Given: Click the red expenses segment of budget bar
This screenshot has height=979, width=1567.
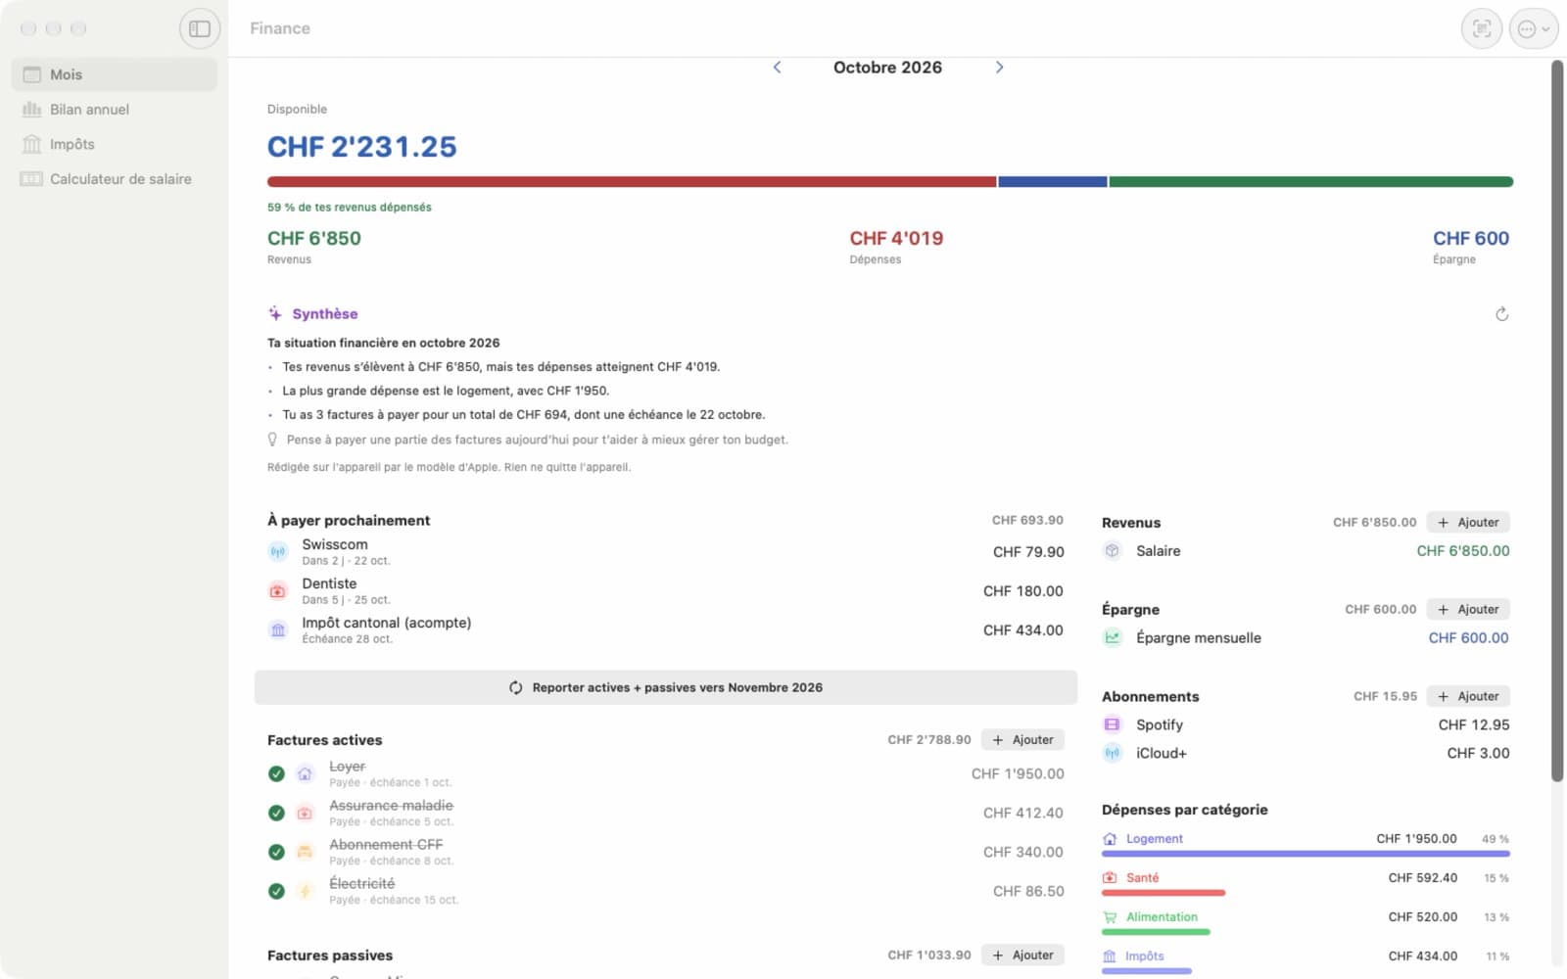Looking at the screenshot, I should pyautogui.click(x=632, y=182).
